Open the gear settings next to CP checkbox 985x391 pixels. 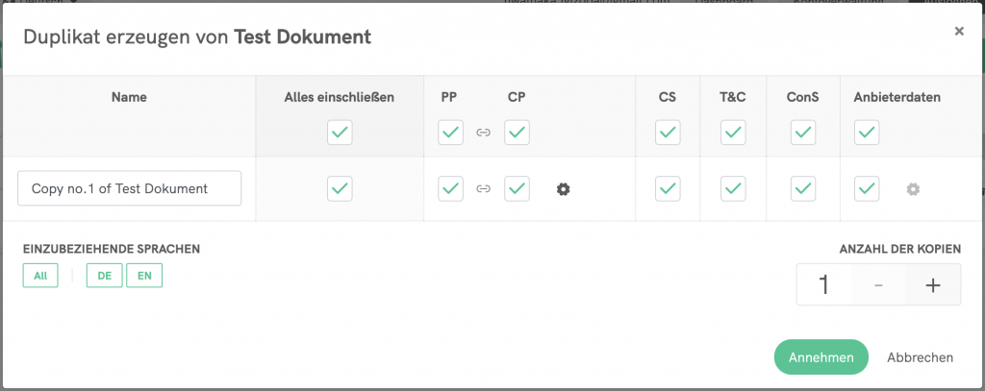(564, 189)
